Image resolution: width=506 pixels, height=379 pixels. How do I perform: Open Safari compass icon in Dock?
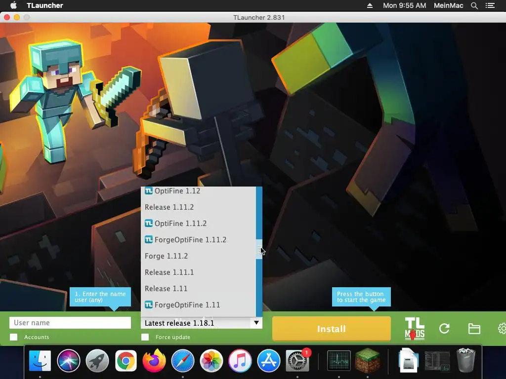coord(183,361)
